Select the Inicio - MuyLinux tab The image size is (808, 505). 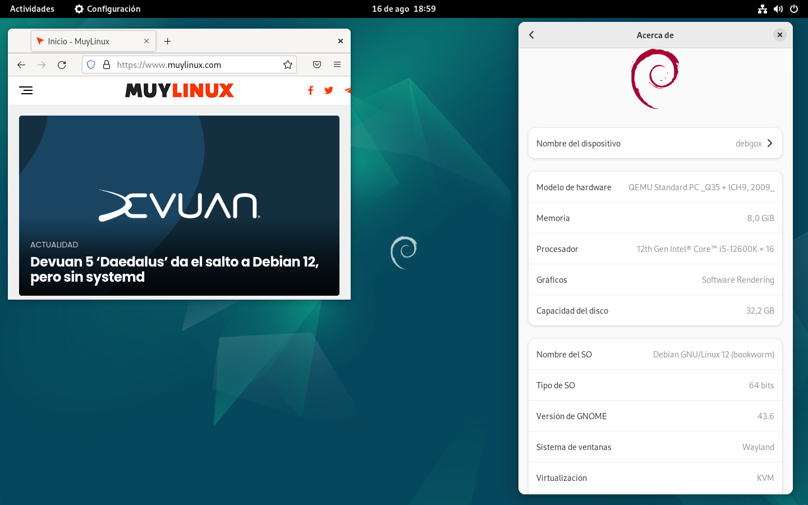(x=93, y=41)
